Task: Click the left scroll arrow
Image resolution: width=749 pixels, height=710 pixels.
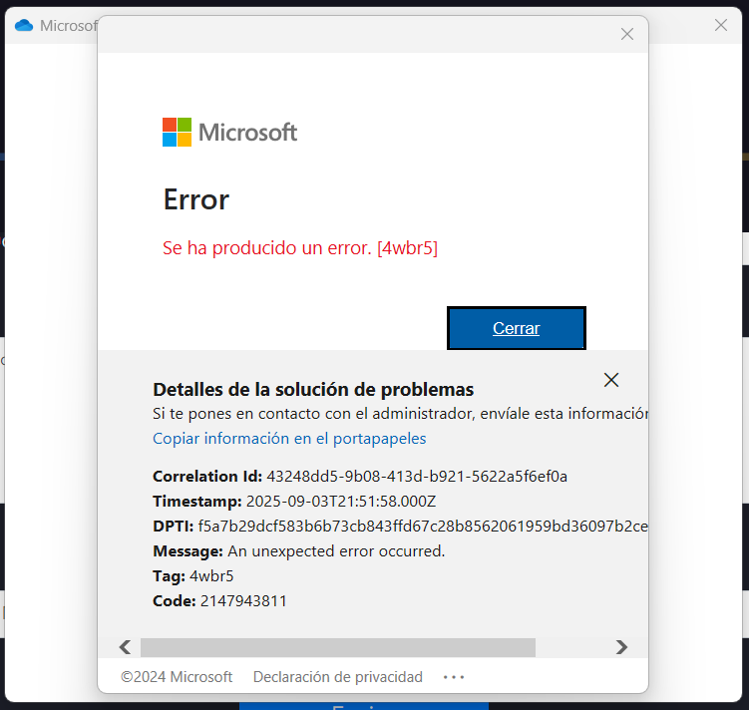Action: 125,647
